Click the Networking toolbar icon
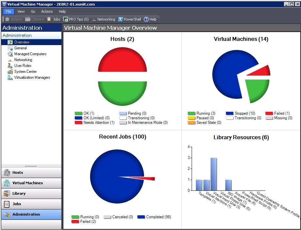 pyautogui.click(x=94, y=19)
